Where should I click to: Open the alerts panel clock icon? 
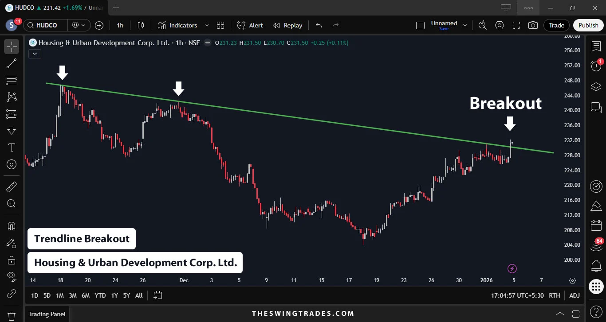pos(596,66)
